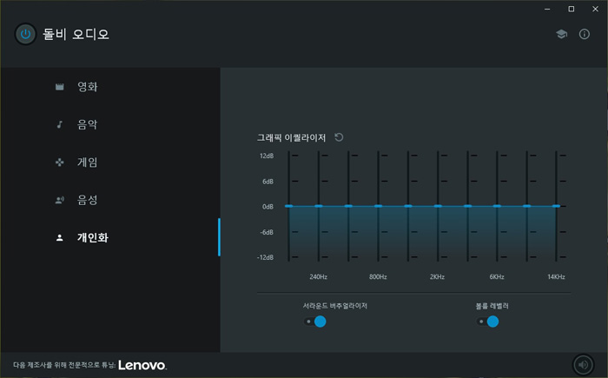Select the voice speaking-person icon
The width and height of the screenshot is (608, 378).
pos(59,200)
